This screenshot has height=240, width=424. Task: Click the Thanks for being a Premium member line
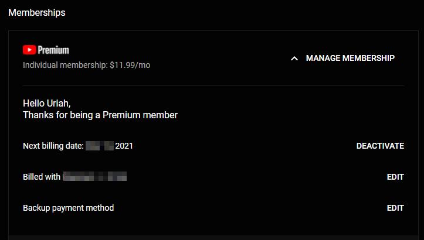[x=100, y=115]
